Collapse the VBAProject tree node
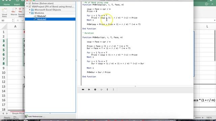Image resolution: width=216 pixels, height=121 pixels. click(x=27, y=6)
